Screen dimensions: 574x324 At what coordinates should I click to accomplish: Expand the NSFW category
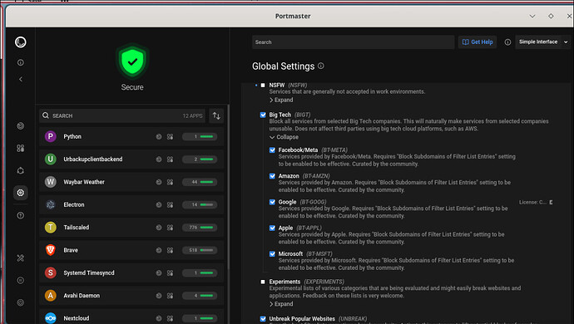pos(281,100)
